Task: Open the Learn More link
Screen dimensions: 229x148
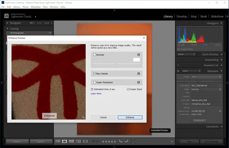Action: pyautogui.click(x=96, y=94)
